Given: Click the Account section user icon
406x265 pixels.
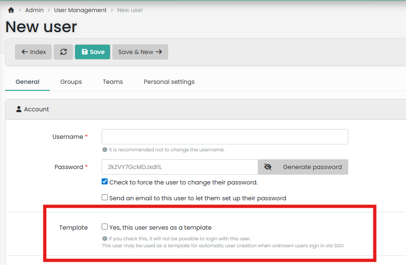Looking at the screenshot, I should pos(19,109).
